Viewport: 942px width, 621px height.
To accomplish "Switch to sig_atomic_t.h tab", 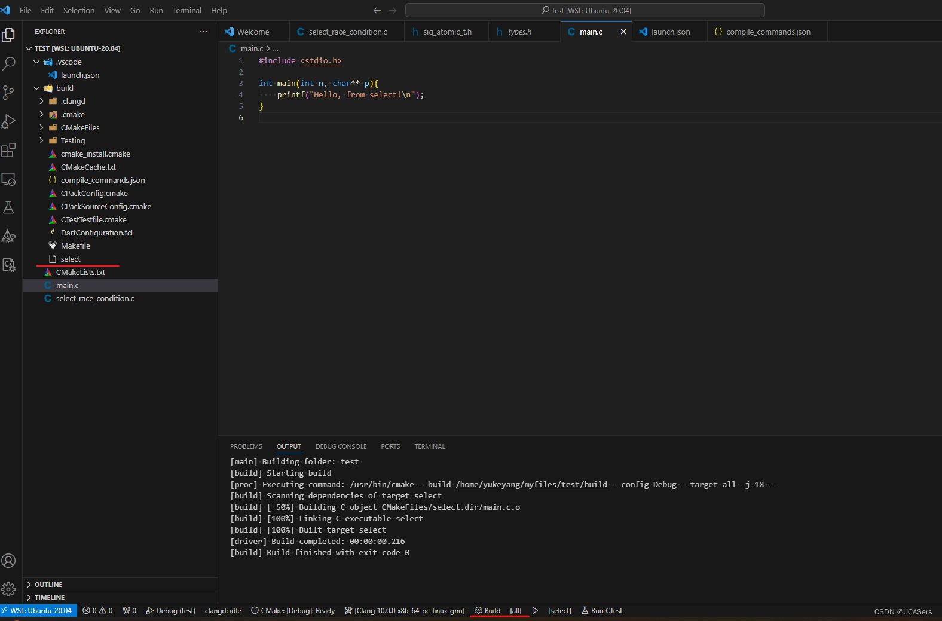I will pos(446,32).
